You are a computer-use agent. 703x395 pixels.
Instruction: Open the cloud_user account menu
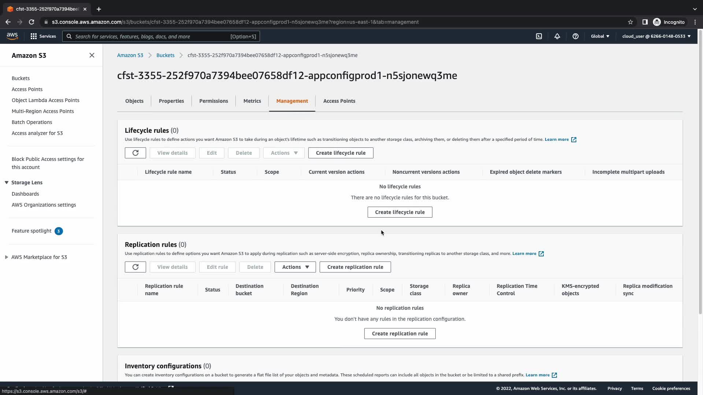[x=656, y=36]
